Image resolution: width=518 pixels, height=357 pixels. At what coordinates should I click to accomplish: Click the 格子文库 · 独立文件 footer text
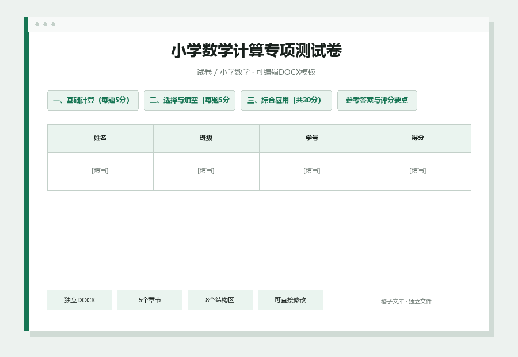[x=406, y=302]
